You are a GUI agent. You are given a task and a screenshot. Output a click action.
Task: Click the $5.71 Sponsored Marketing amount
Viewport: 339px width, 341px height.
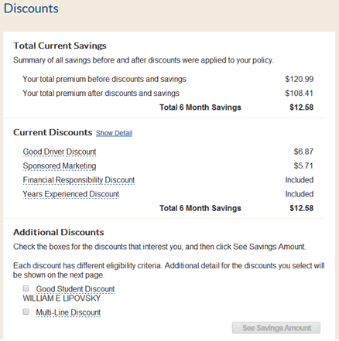pos(303,165)
